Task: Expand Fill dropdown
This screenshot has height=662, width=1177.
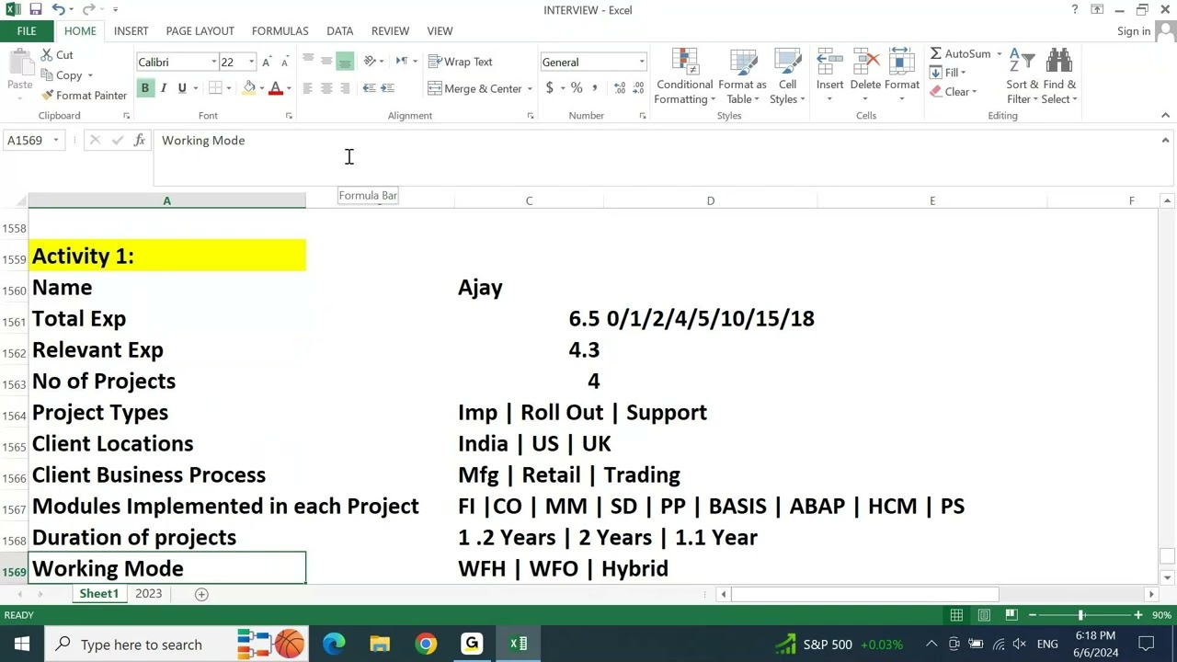Action: tap(963, 73)
